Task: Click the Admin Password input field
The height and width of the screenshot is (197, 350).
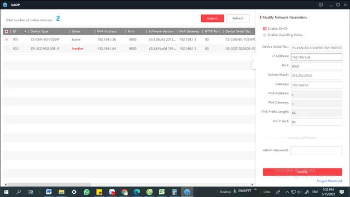Action: pyautogui.click(x=316, y=150)
